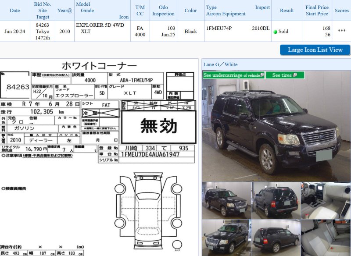Click the Result column header
Image resolution: width=351 pixels, height=256 pixels.
[287, 11]
